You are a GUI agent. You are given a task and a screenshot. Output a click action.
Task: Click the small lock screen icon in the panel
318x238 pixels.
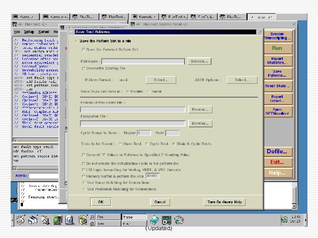[92, 223]
